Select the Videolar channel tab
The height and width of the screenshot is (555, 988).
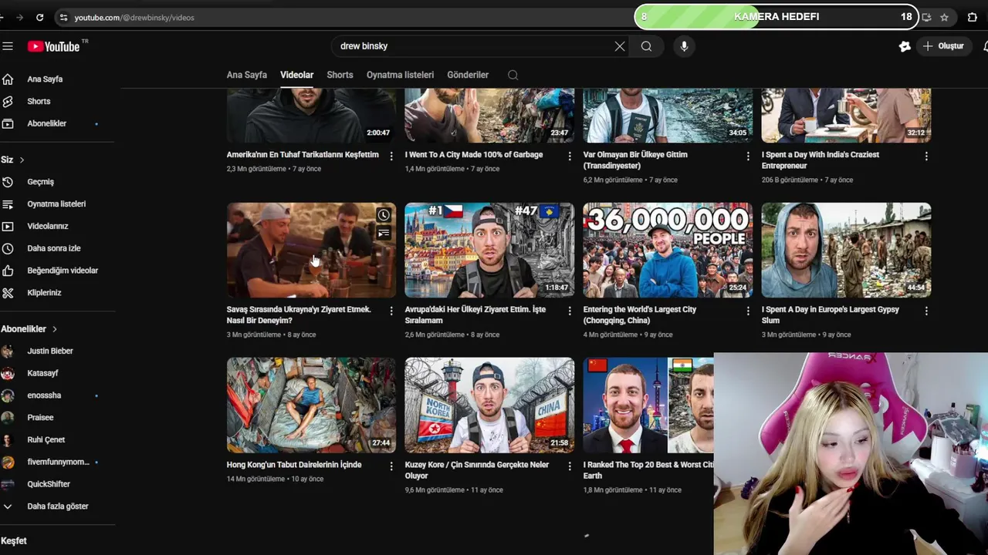[297, 75]
